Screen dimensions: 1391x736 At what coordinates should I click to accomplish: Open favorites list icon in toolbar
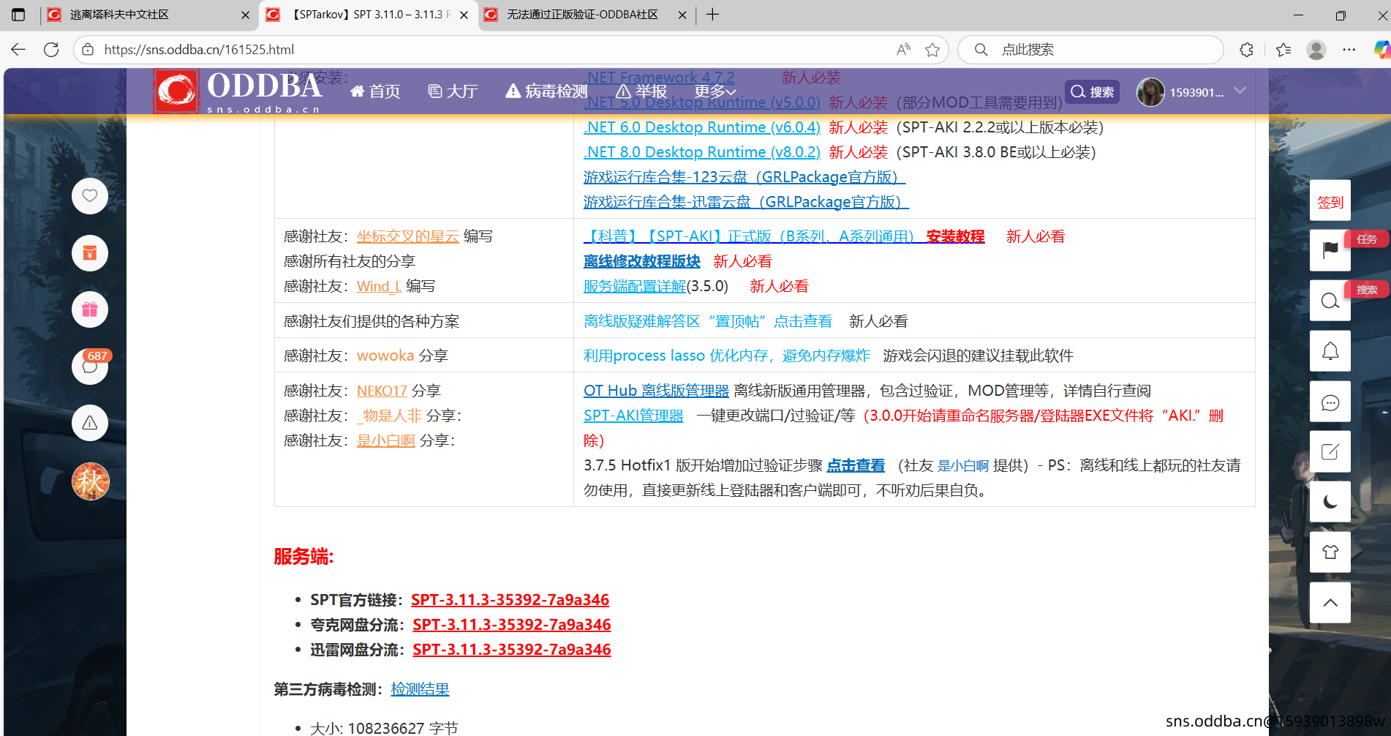point(1283,49)
